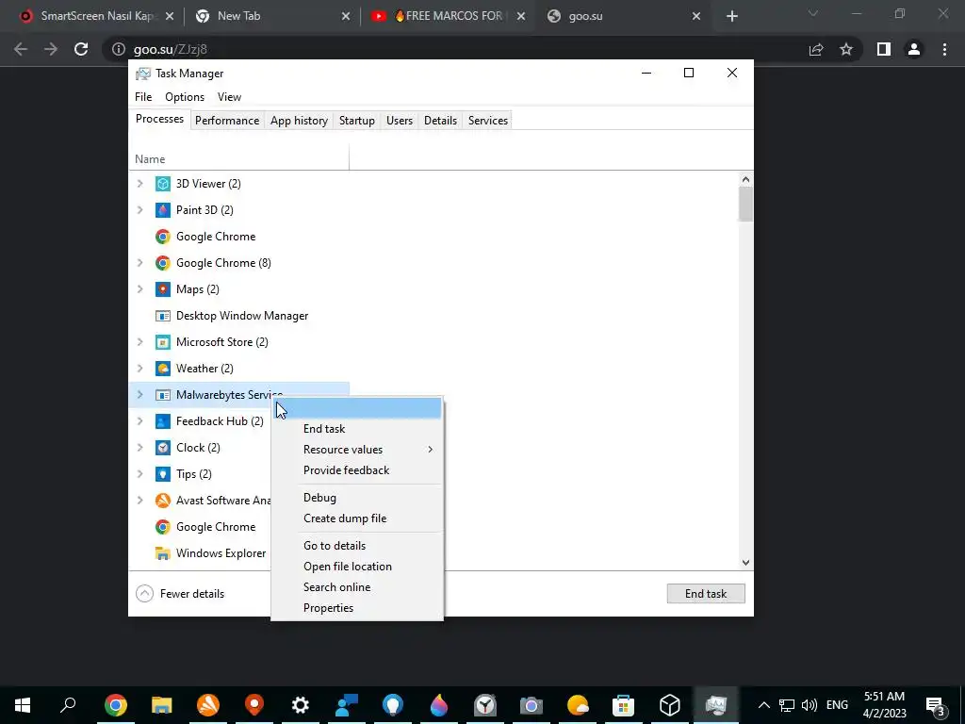Switch to the Details tab

click(x=441, y=121)
